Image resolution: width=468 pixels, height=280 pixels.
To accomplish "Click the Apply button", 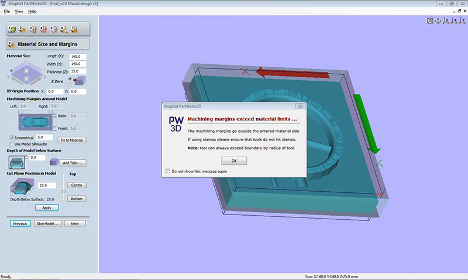I will point(47,208).
